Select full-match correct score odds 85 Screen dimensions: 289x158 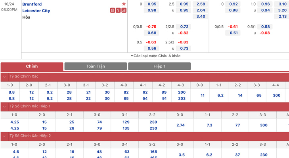coord(126,99)
